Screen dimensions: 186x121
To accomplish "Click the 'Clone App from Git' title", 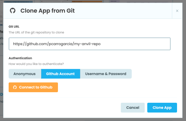I will 48,11.
